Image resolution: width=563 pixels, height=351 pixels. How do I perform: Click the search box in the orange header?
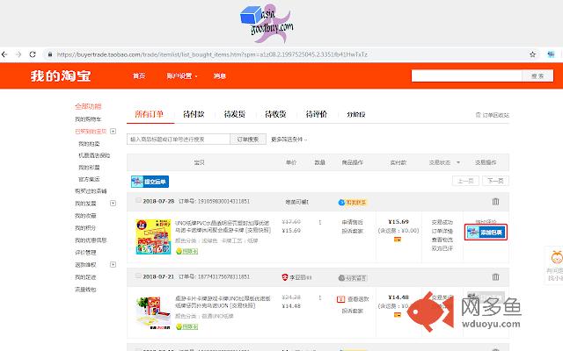466,76
